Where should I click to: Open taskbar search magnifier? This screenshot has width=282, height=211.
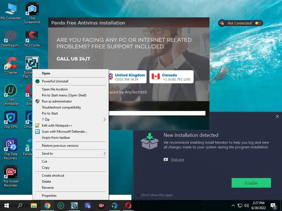coord(20,206)
